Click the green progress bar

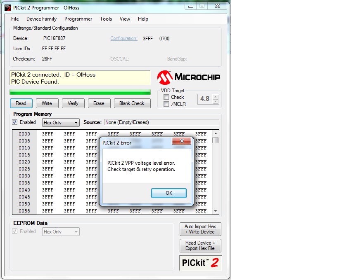80,92
